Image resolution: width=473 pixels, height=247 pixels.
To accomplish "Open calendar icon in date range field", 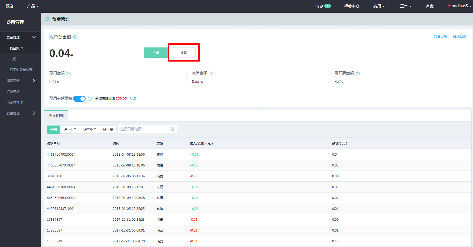I will [172, 129].
